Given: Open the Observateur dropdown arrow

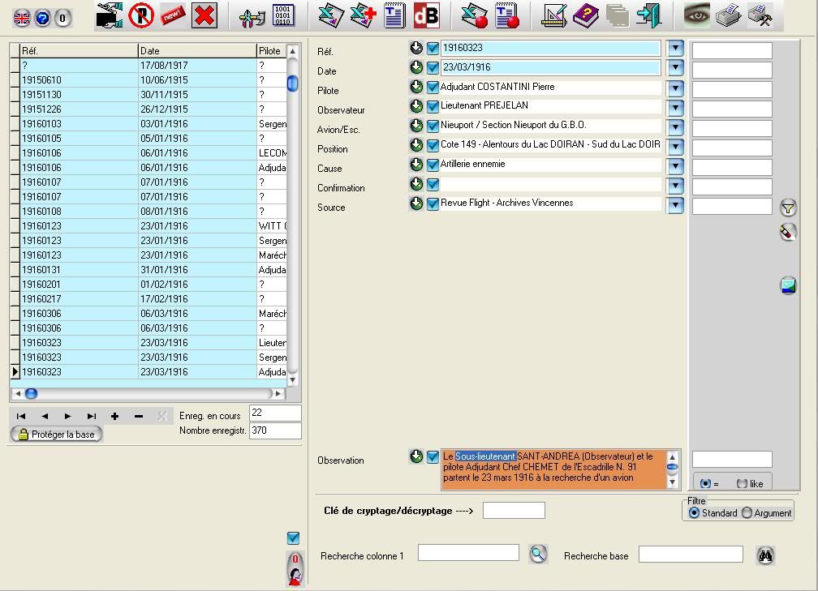Looking at the screenshot, I should [675, 107].
